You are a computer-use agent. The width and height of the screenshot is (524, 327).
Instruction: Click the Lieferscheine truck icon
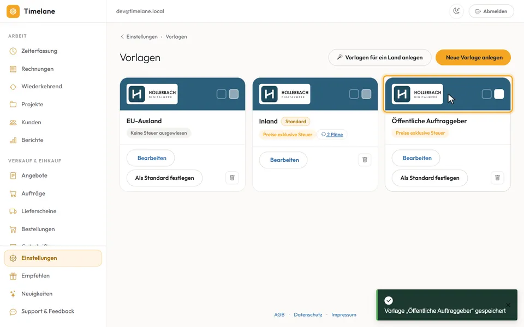click(13, 211)
